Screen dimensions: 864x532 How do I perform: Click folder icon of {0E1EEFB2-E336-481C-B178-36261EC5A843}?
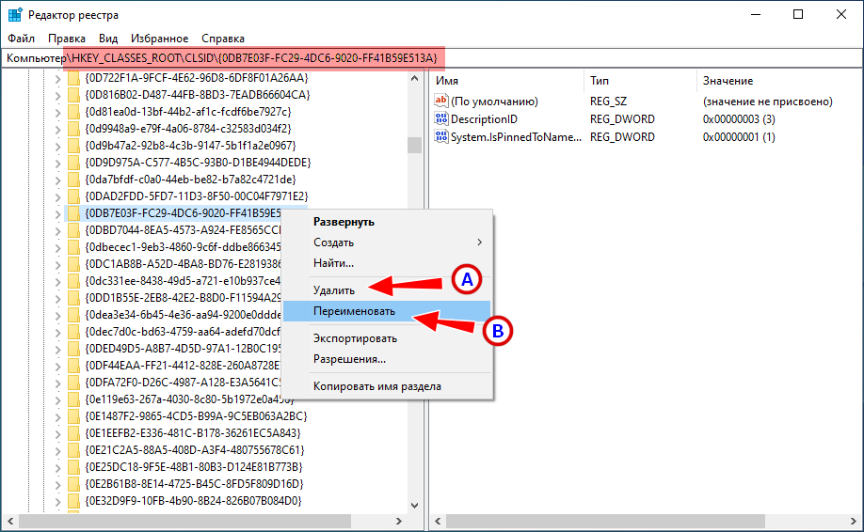[x=73, y=433]
